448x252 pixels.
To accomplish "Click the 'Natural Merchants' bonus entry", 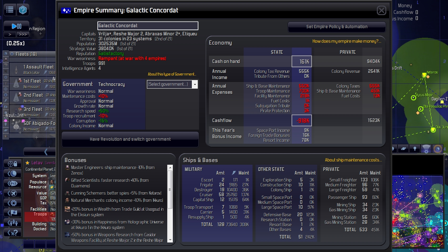I will 114,200.
